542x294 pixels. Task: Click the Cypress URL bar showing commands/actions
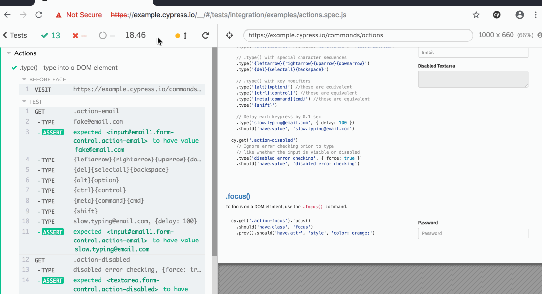coord(358,35)
